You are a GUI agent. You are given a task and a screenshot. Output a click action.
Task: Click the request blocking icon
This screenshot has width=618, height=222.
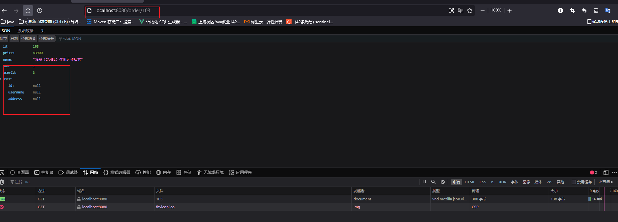click(x=443, y=182)
